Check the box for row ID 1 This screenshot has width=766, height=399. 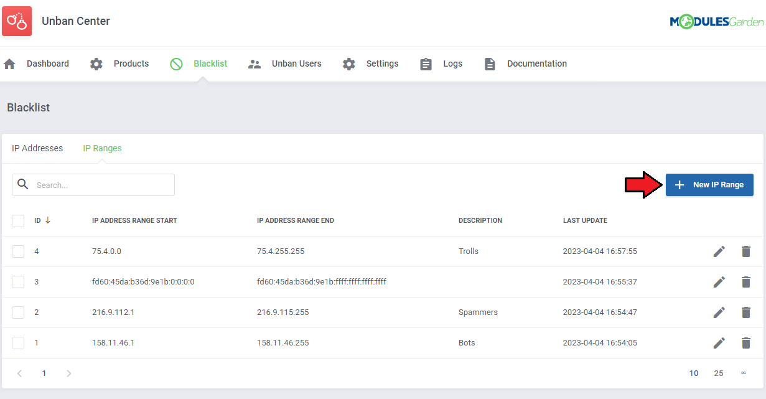(18, 343)
